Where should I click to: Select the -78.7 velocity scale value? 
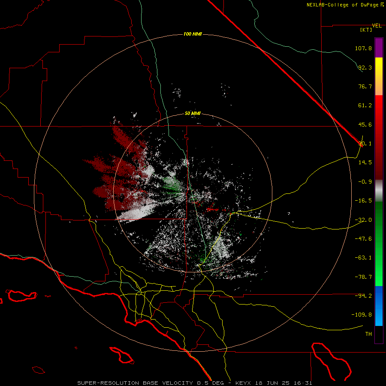[x=363, y=277]
